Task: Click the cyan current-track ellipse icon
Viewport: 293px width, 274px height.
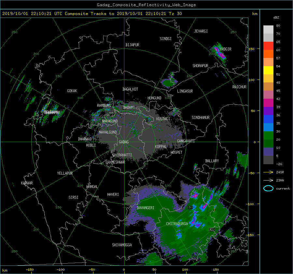Action: pyautogui.click(x=268, y=188)
